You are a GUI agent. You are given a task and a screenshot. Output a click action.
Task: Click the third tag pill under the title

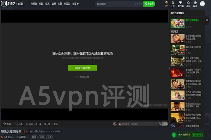pyautogui.click(x=50, y=137)
